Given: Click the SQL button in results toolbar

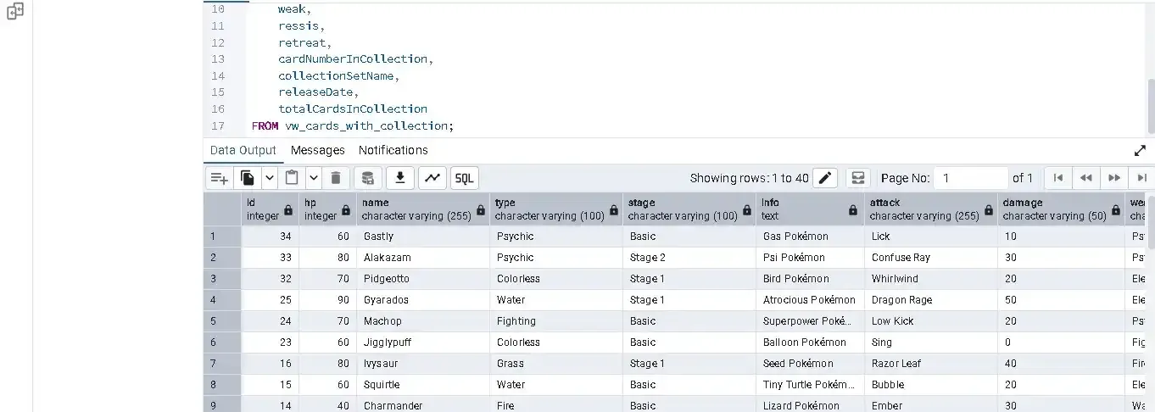Looking at the screenshot, I should pyautogui.click(x=464, y=178).
